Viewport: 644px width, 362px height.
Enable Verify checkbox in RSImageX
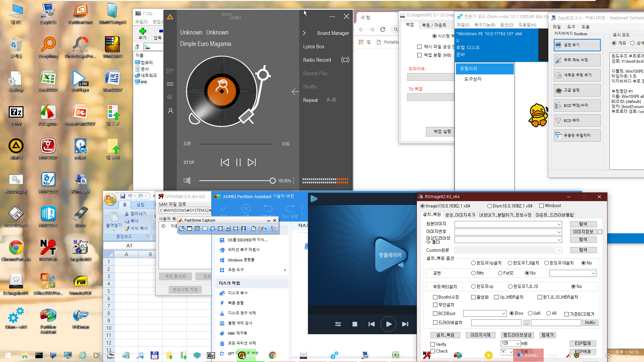[x=433, y=344]
